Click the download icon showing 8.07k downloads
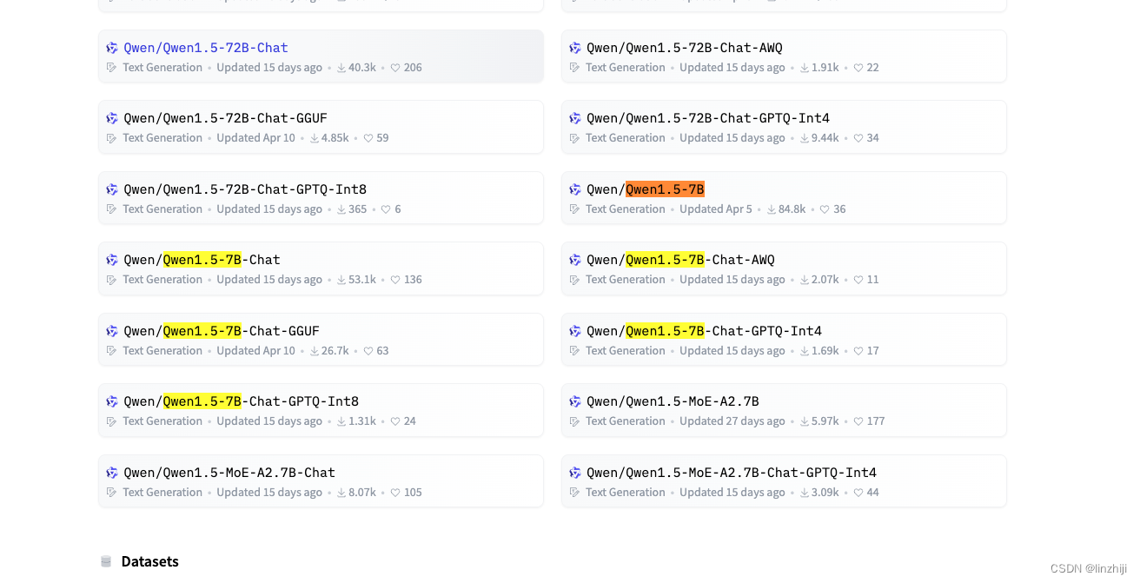The height and width of the screenshot is (583, 1140). pos(341,493)
